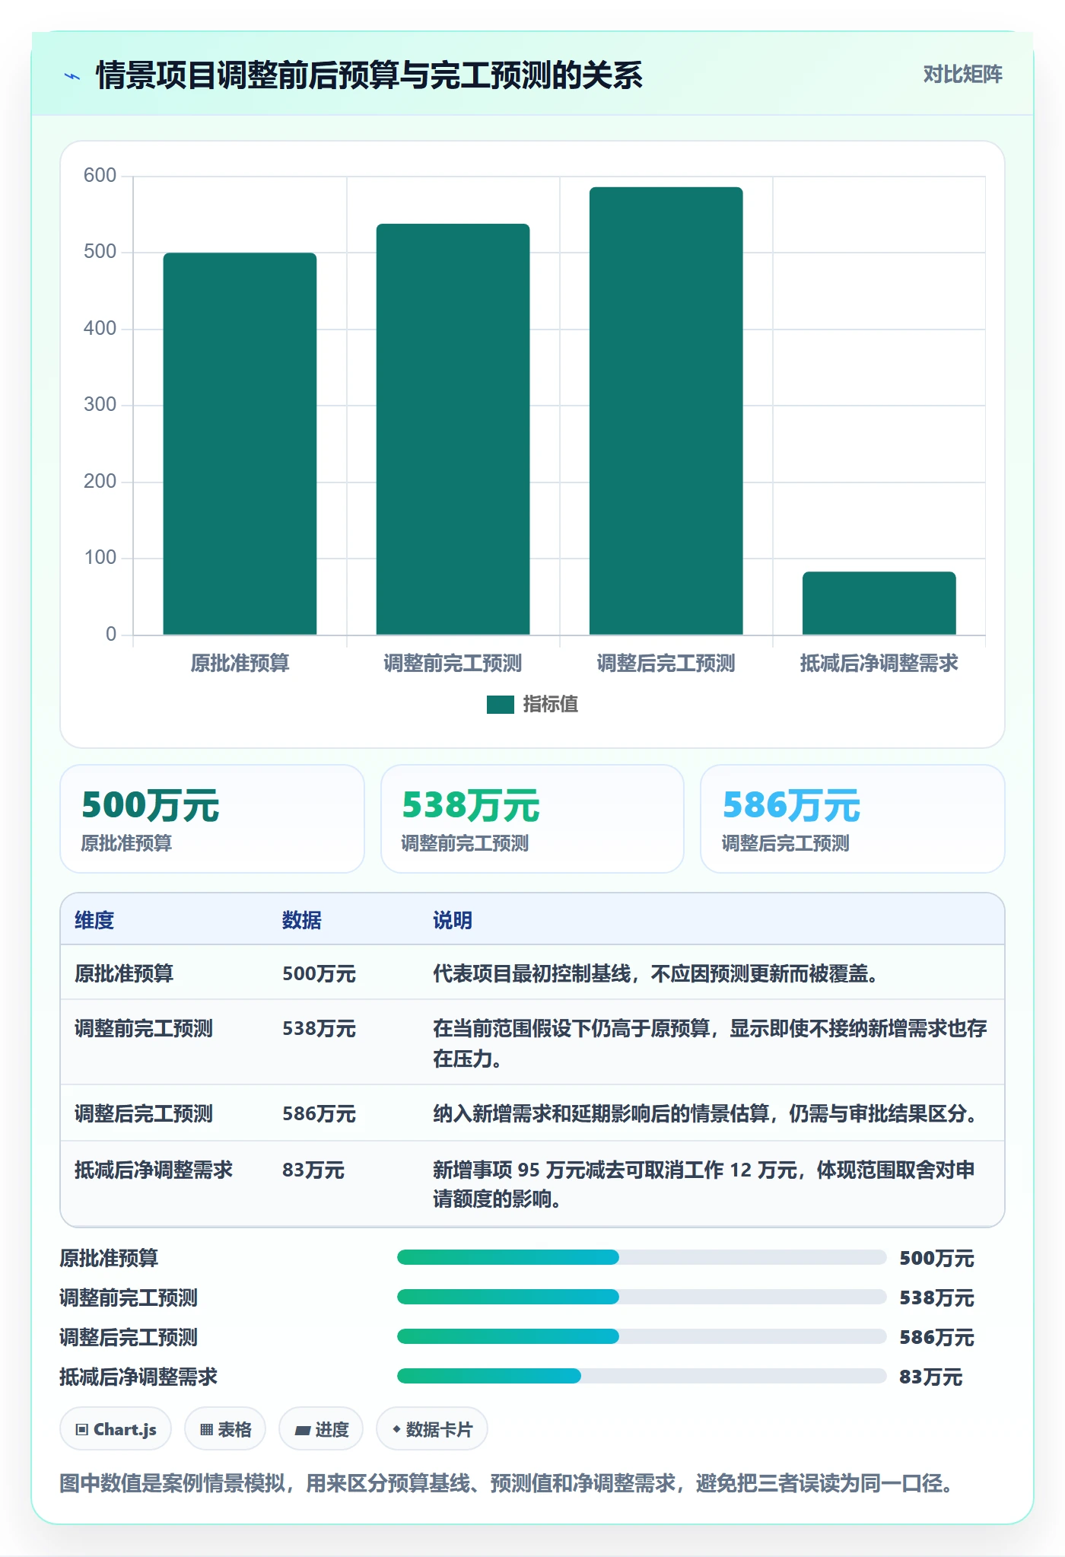Click the grid icon in 表格 chip
The height and width of the screenshot is (1557, 1065).
pyautogui.click(x=207, y=1430)
